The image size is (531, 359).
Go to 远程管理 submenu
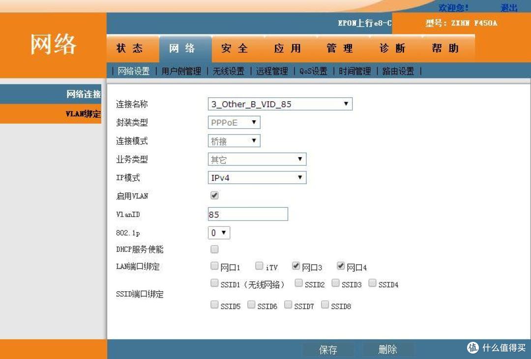(x=272, y=71)
